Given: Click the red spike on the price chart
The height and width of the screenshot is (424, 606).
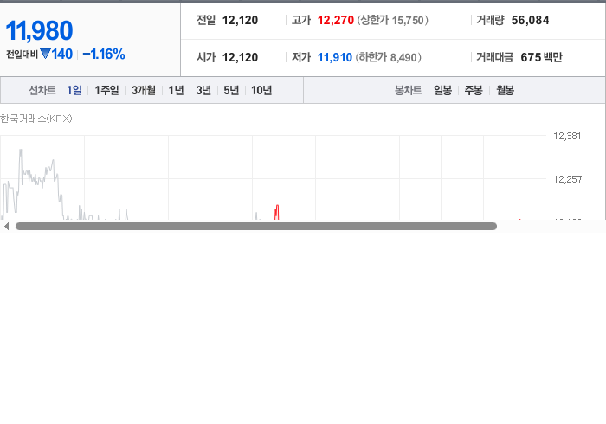Looking at the screenshot, I should (277, 212).
